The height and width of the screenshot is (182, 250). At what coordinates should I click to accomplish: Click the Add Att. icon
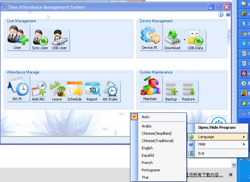(39, 91)
